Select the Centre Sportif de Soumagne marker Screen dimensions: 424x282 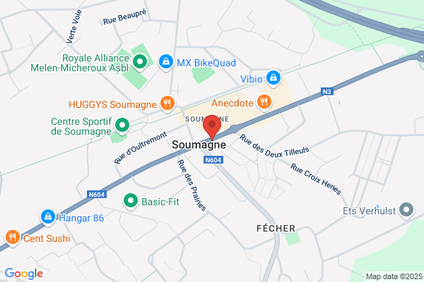[x=122, y=126]
